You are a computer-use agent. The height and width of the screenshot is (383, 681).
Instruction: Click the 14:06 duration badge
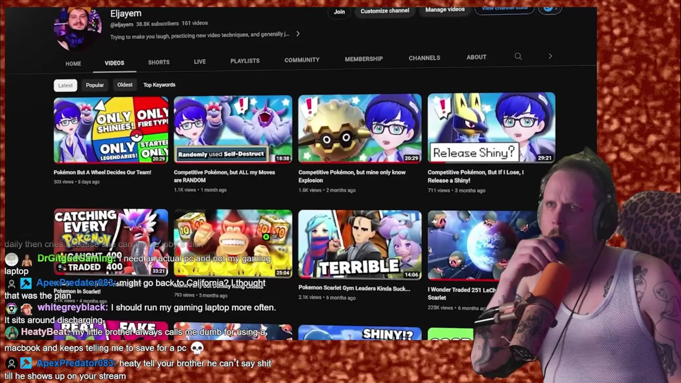click(x=411, y=275)
